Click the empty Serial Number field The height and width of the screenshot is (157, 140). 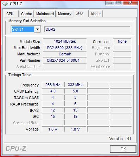tap(65, 67)
